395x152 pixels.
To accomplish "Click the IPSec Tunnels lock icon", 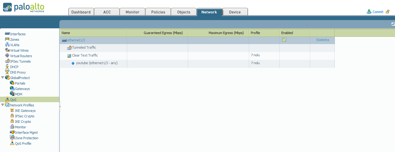I will pos(7,61).
